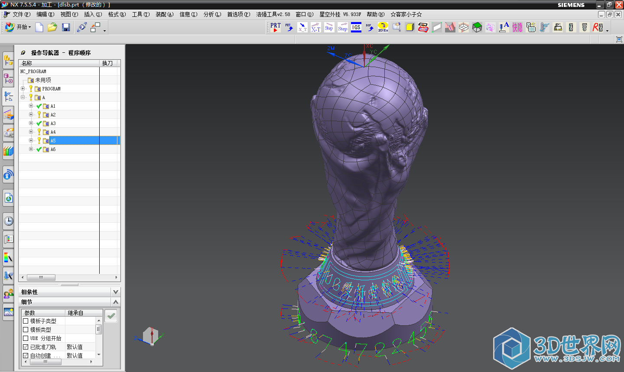Open the History clock sidebar tab
Image resolution: width=624 pixels, height=372 pixels.
point(8,221)
